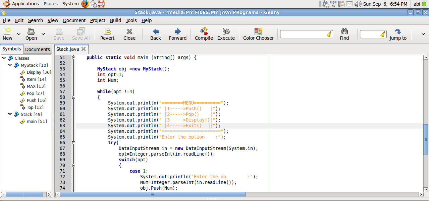Screen dimensions: 429x201
Task: Open the Places menu in top panel
Action: pyautogui.click(x=51, y=4)
